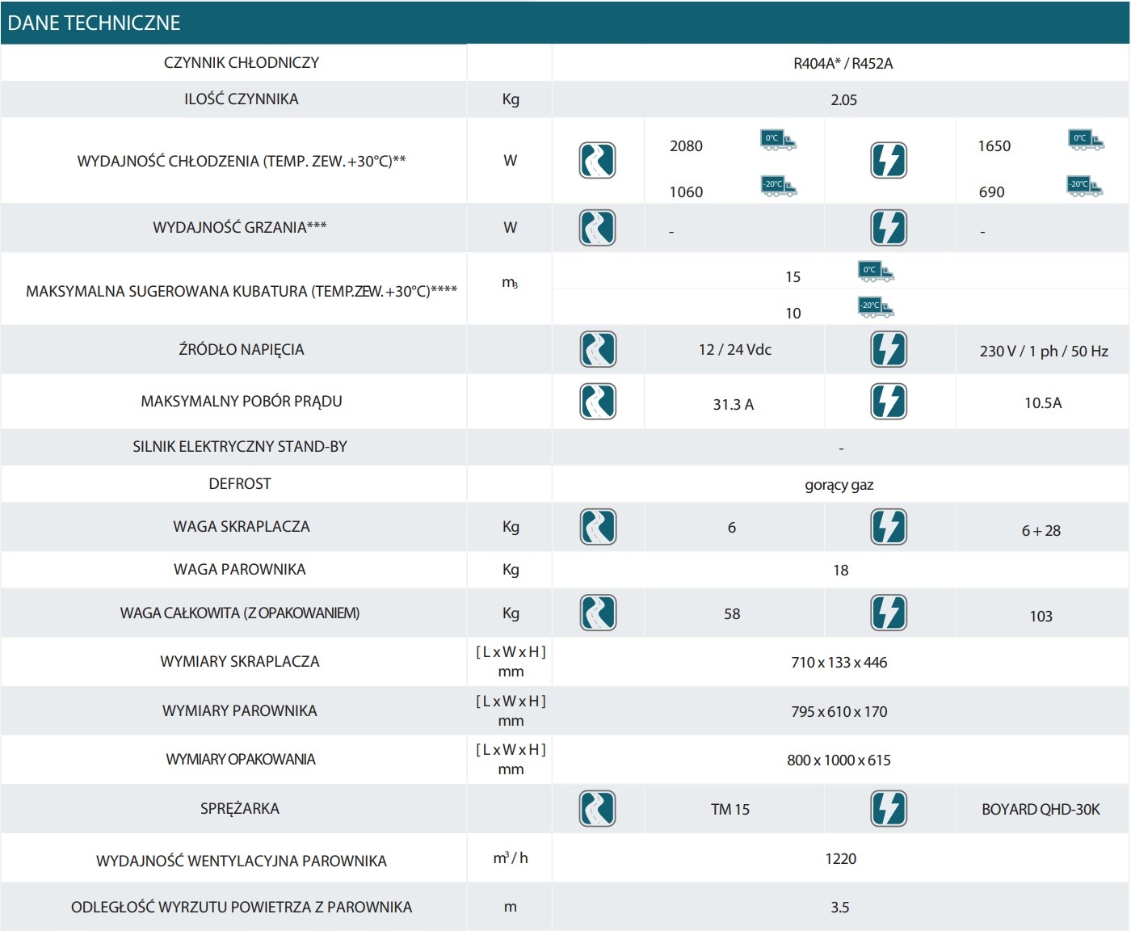
Task: Click the 2.05 refrigerant quantity value
Action: point(843,100)
